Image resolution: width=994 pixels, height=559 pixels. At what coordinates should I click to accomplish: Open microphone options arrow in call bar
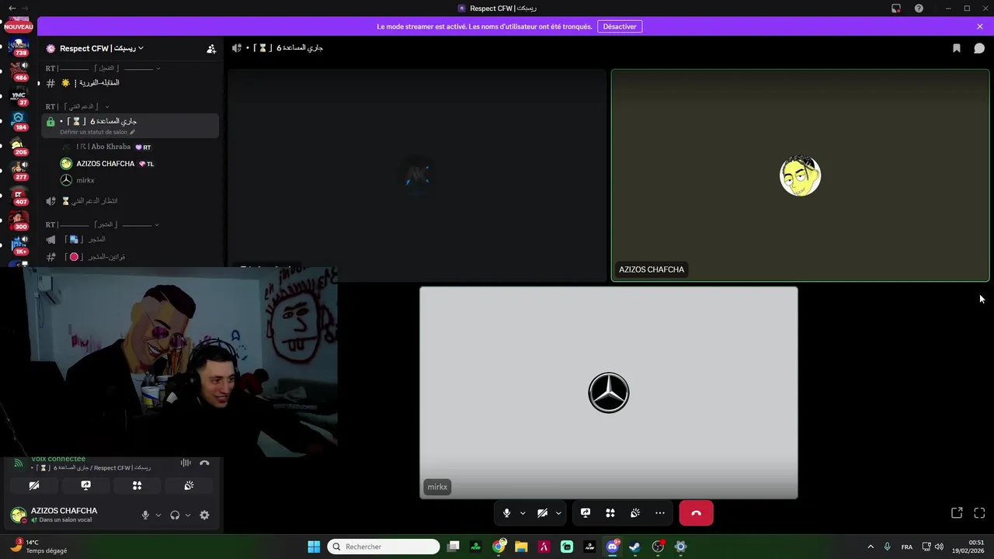(523, 513)
